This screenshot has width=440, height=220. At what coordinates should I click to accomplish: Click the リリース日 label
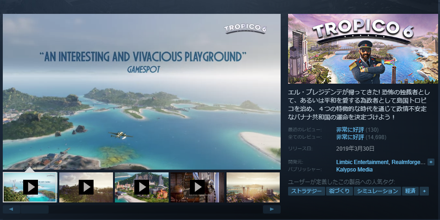tap(300, 149)
